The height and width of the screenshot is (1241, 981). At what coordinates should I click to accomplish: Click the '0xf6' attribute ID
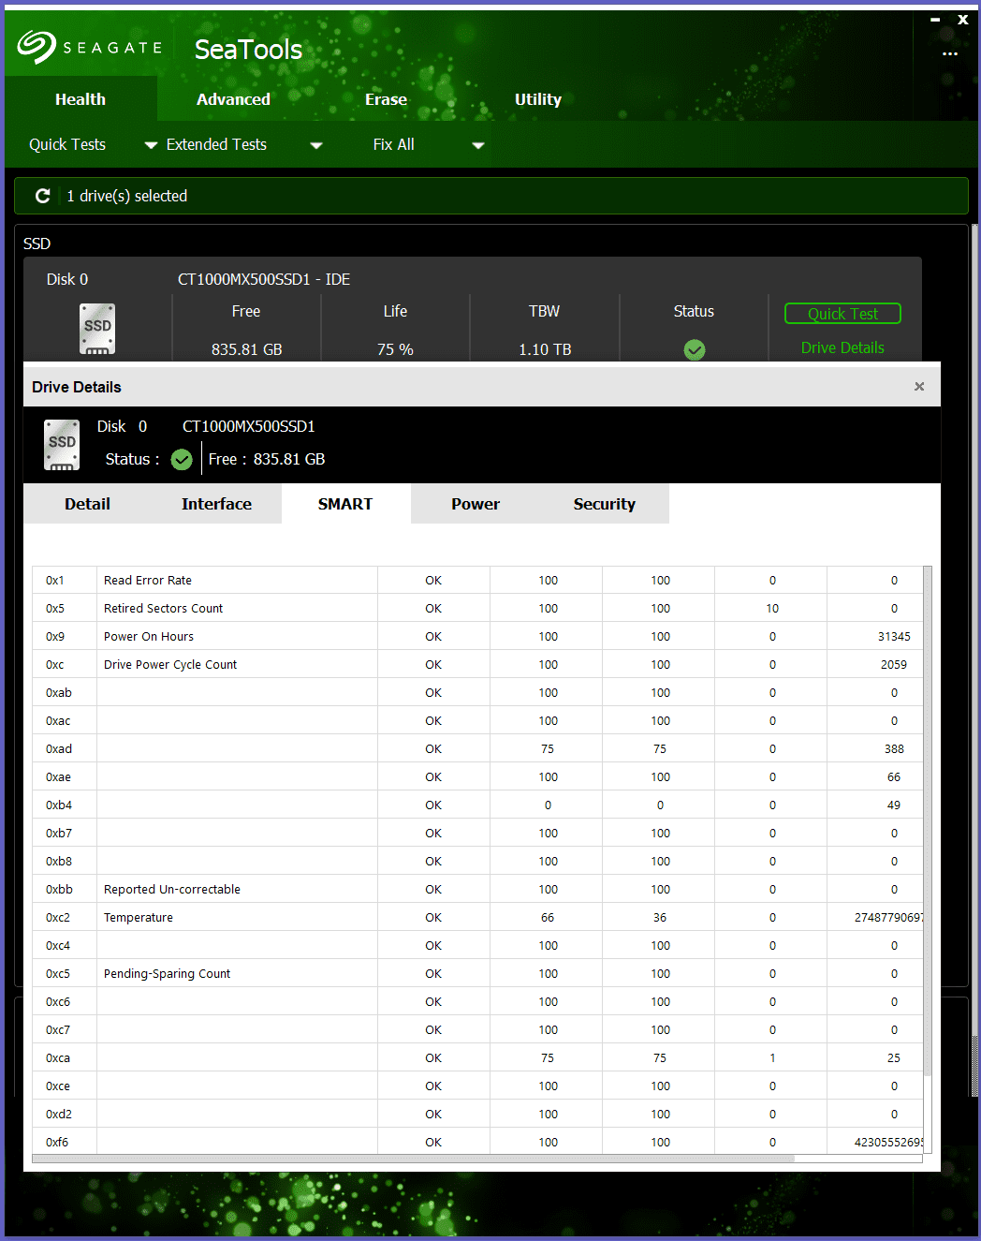57,1142
